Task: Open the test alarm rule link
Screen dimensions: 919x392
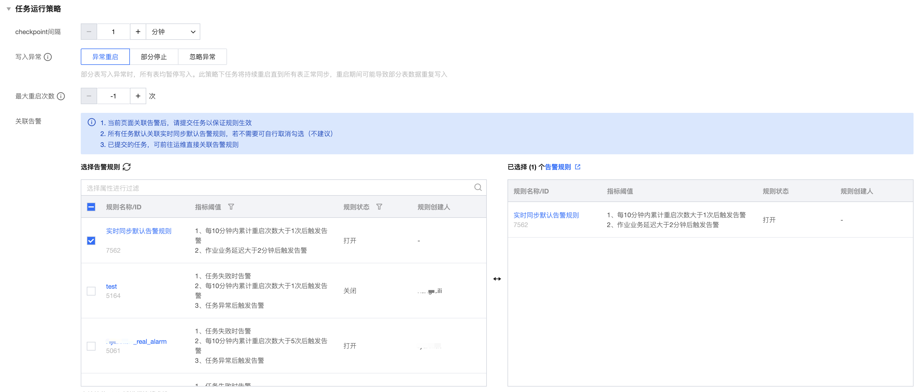Action: tap(111, 286)
